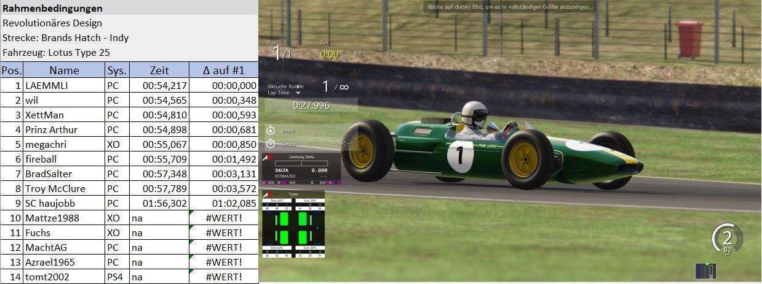Click the Leistung Delta app logo
Image resolution: width=762 pixels, height=284 pixels.
(x=267, y=156)
